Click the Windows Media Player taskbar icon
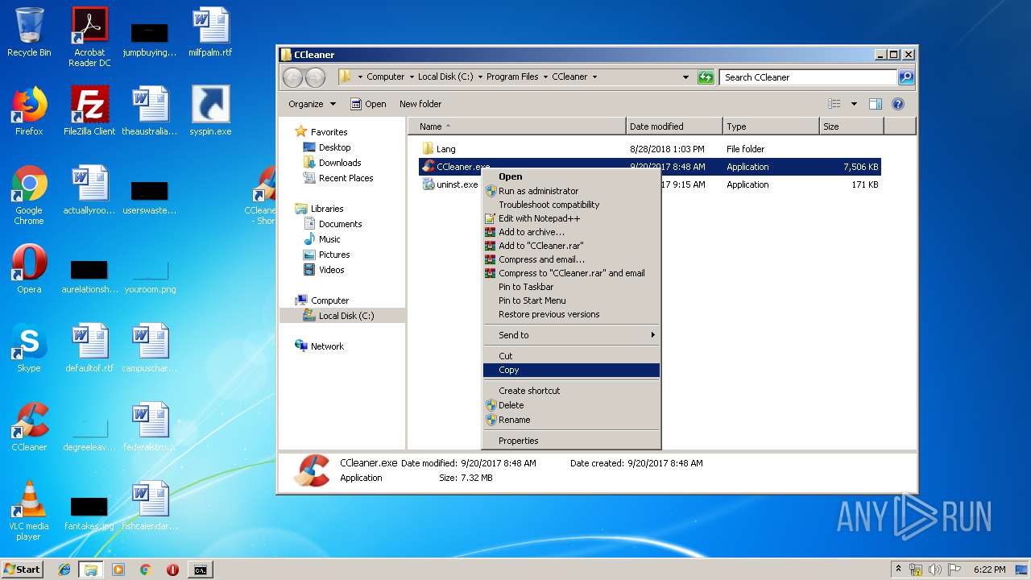The width and height of the screenshot is (1031, 580). [x=118, y=570]
